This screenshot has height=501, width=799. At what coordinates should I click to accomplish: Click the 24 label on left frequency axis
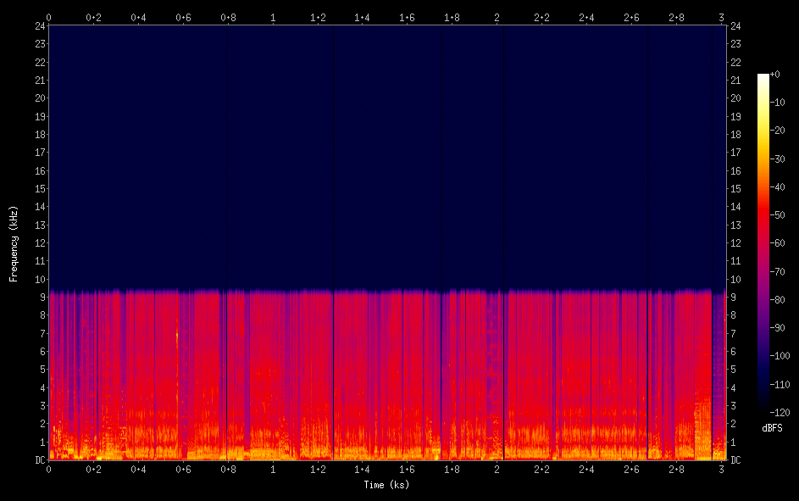pos(39,25)
